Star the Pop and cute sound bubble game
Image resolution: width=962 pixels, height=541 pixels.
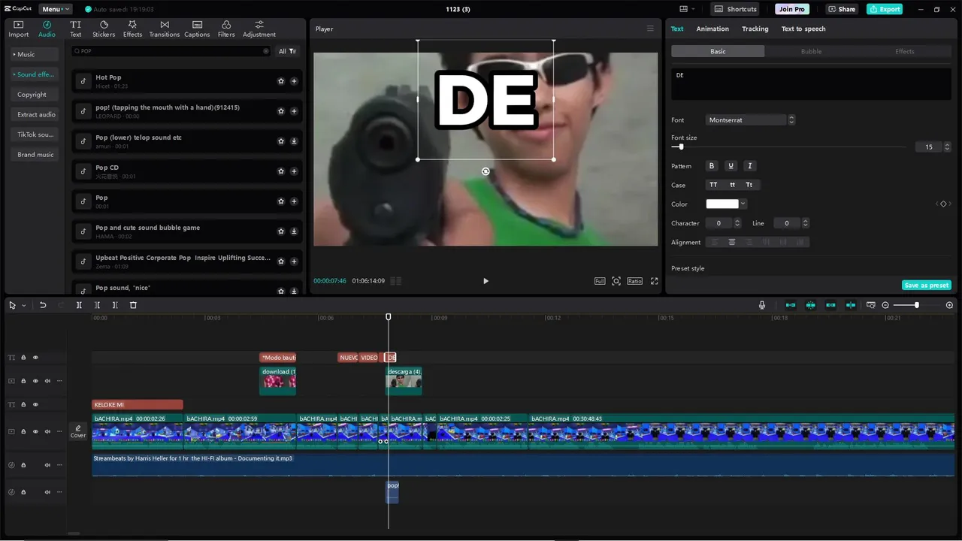281,231
